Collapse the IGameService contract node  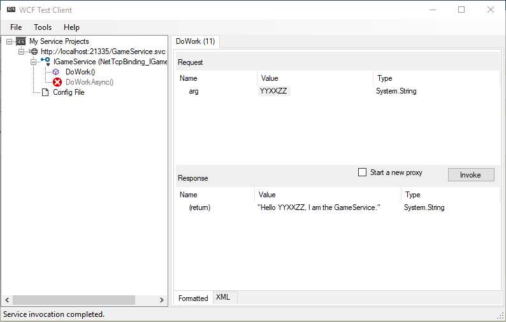coord(33,62)
